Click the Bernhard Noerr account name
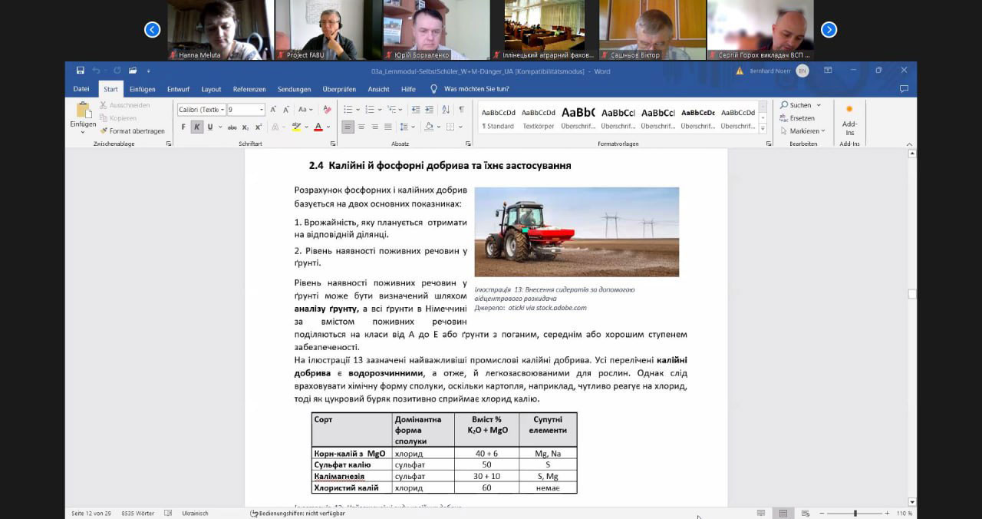Image resolution: width=982 pixels, height=519 pixels. 770,71
